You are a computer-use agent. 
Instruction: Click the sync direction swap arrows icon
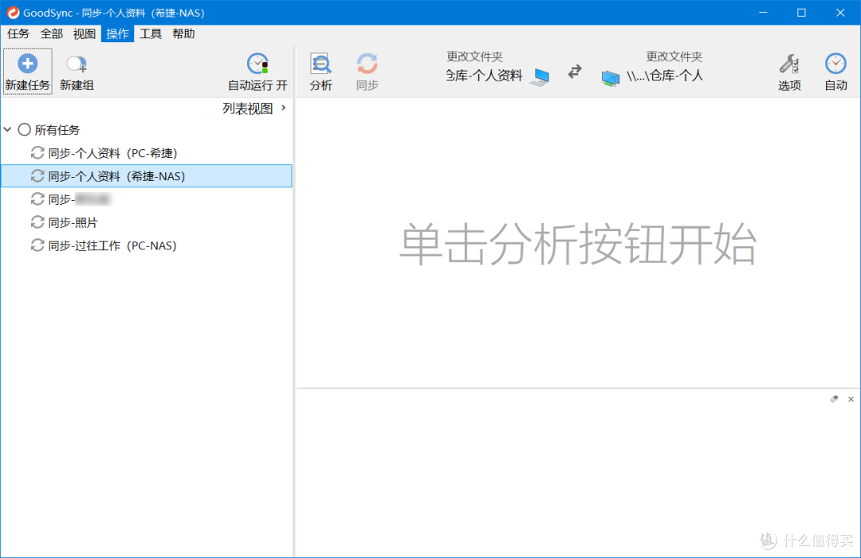coord(575,72)
